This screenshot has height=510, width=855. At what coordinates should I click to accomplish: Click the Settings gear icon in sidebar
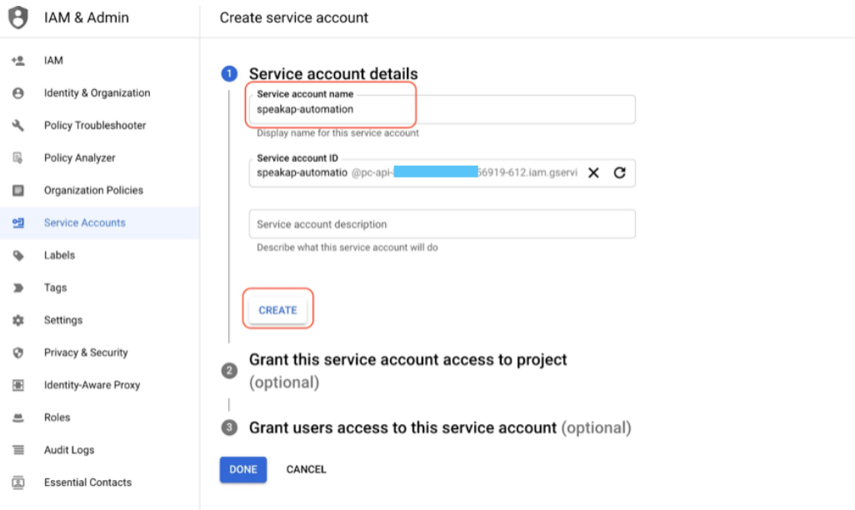point(18,320)
